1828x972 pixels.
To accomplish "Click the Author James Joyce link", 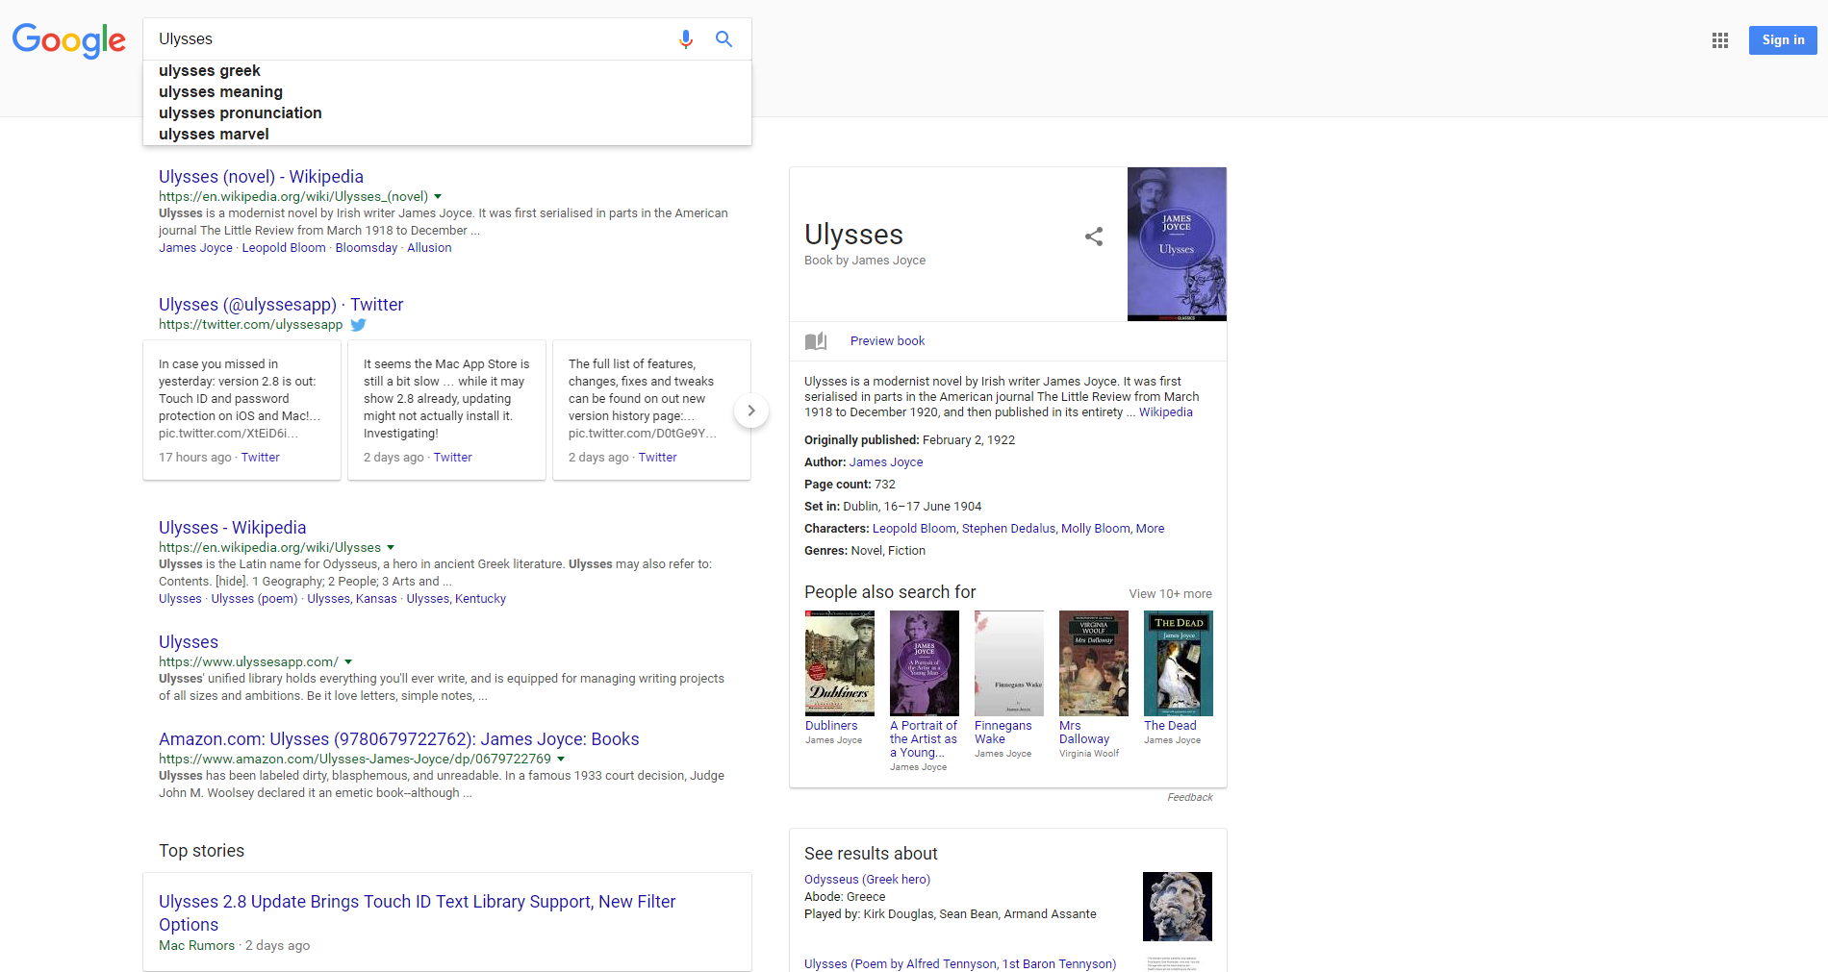I will tap(885, 462).
